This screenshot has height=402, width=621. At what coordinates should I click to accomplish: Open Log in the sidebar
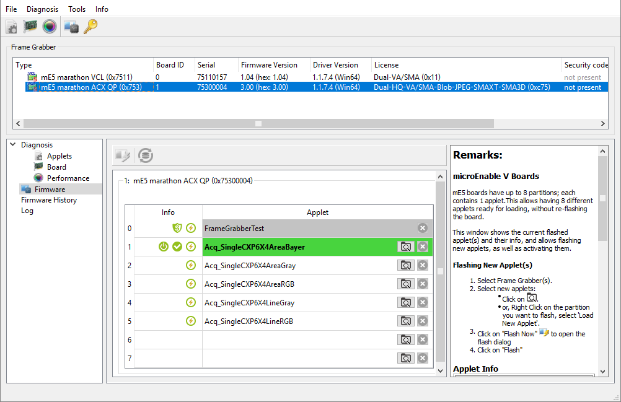(27, 211)
